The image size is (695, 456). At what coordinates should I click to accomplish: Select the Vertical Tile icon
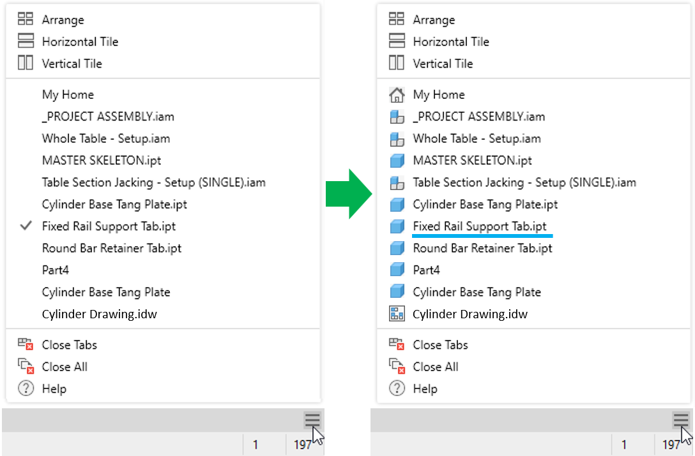[26, 63]
